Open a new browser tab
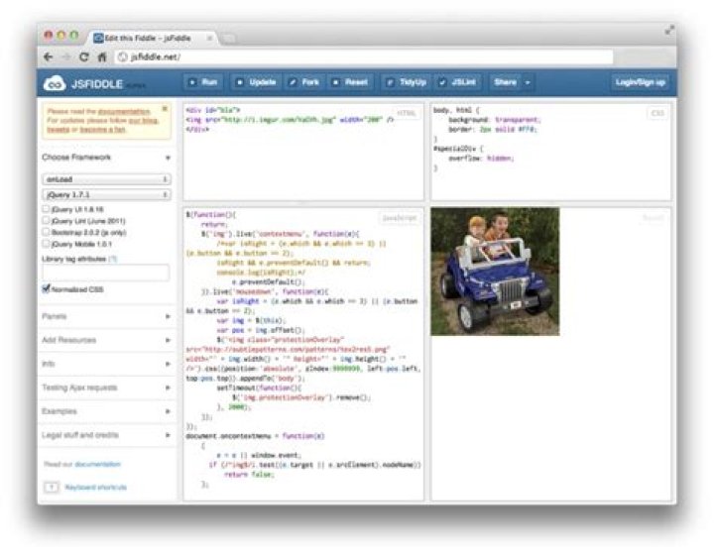 click(228, 39)
